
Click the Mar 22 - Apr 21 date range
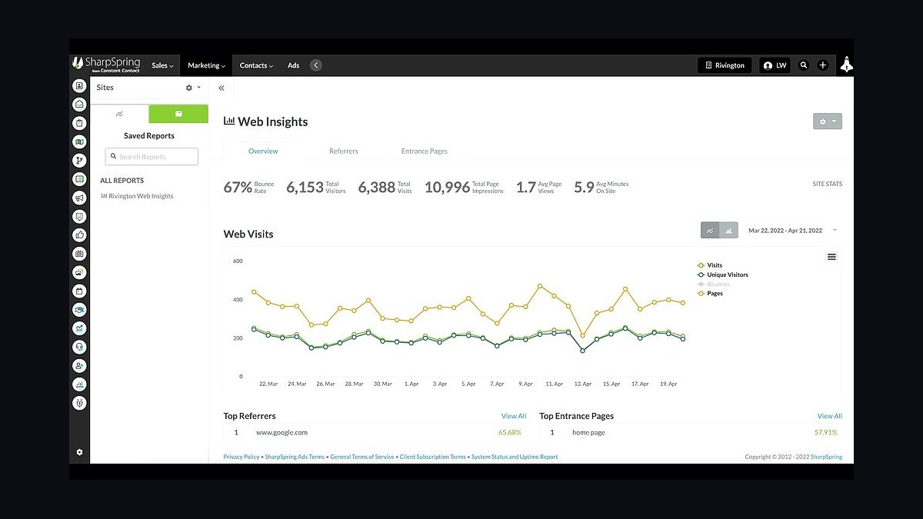tap(785, 231)
